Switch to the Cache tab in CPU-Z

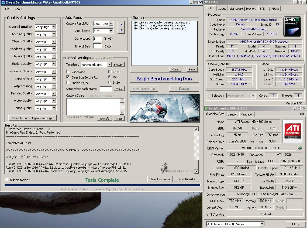(222, 9)
